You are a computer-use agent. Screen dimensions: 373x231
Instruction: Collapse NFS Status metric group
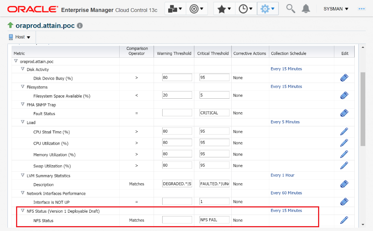[x=23, y=211]
